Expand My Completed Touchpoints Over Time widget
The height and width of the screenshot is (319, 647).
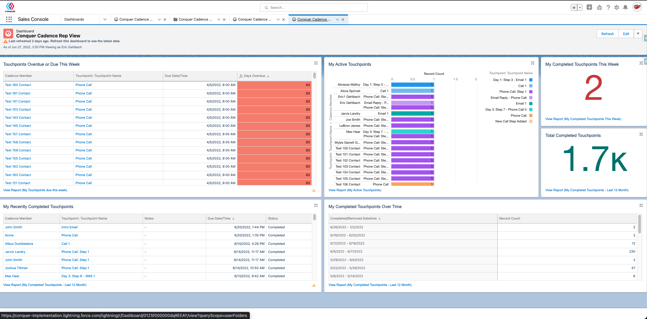pos(641,205)
